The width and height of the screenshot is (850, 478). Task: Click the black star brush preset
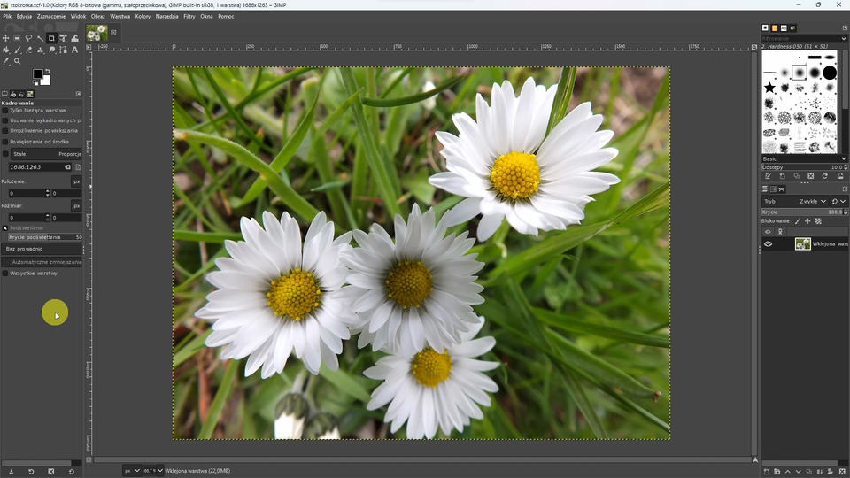point(769,87)
